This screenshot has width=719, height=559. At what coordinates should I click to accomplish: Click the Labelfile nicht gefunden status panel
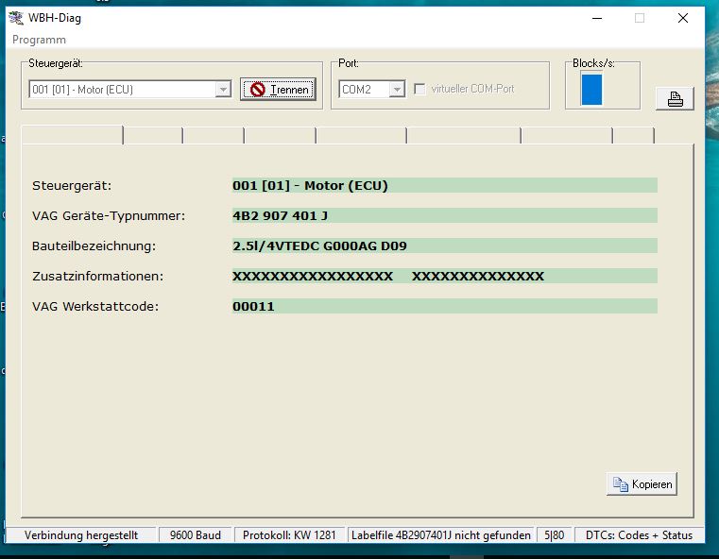pos(441,535)
